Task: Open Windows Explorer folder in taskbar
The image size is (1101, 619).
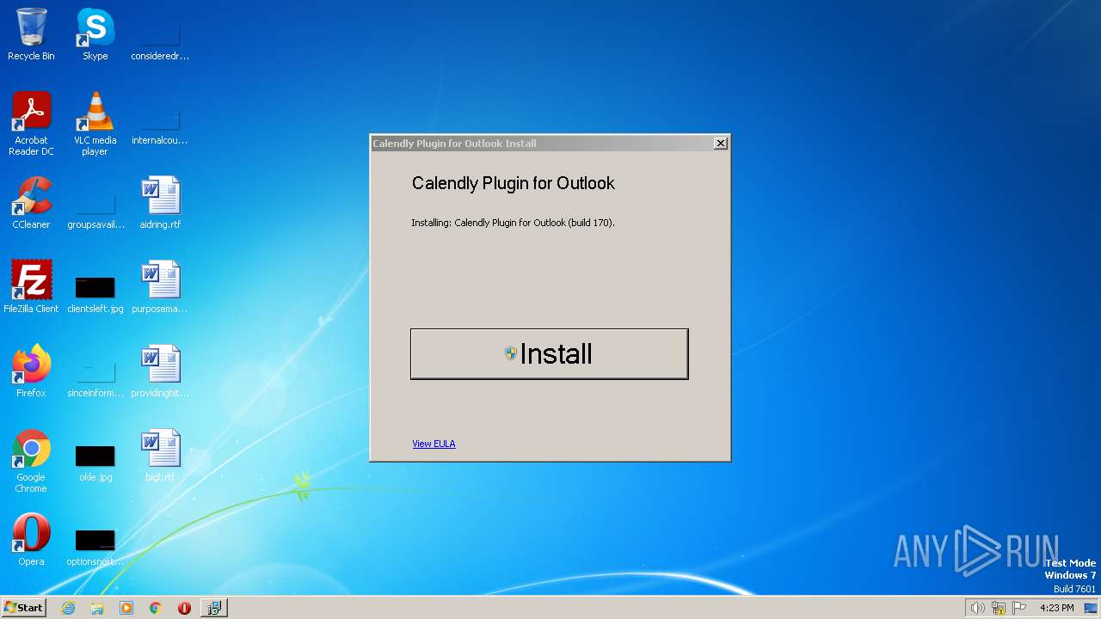Action: pos(97,608)
